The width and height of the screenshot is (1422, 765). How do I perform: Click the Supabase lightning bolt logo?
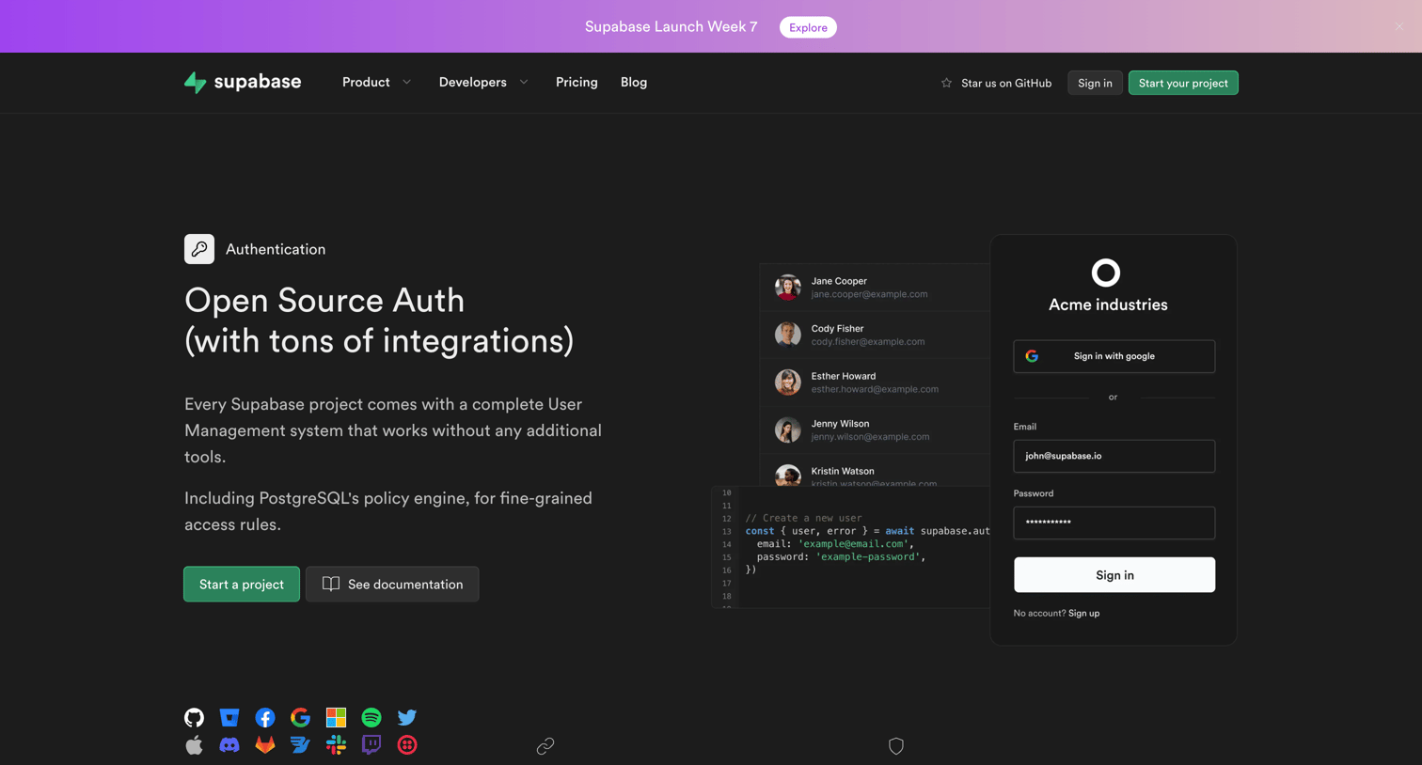tap(195, 83)
